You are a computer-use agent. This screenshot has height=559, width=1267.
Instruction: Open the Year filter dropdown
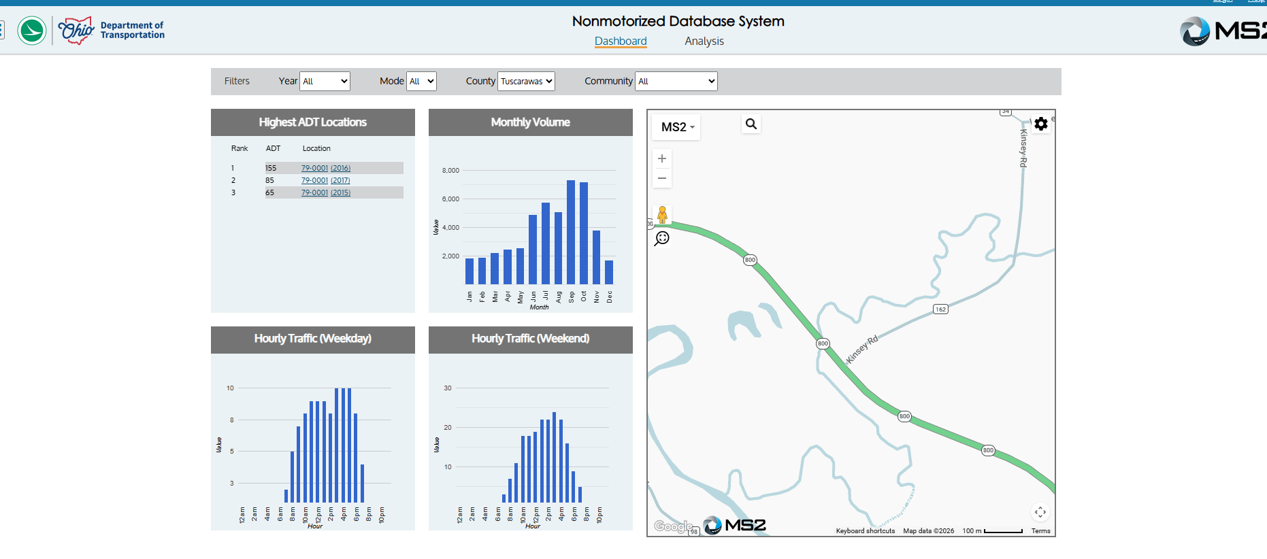click(325, 81)
